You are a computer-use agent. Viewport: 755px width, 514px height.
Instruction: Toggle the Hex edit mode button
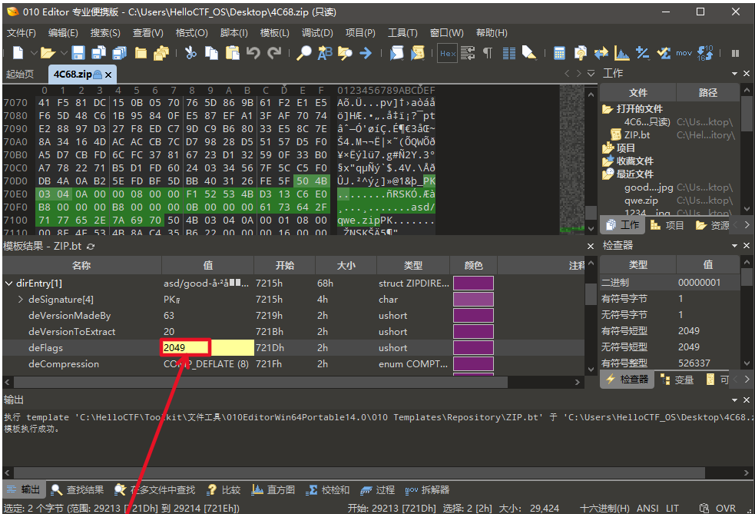[447, 53]
